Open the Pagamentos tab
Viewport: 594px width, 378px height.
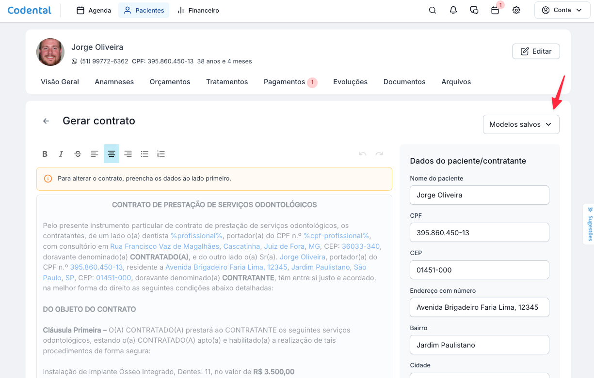(x=284, y=82)
